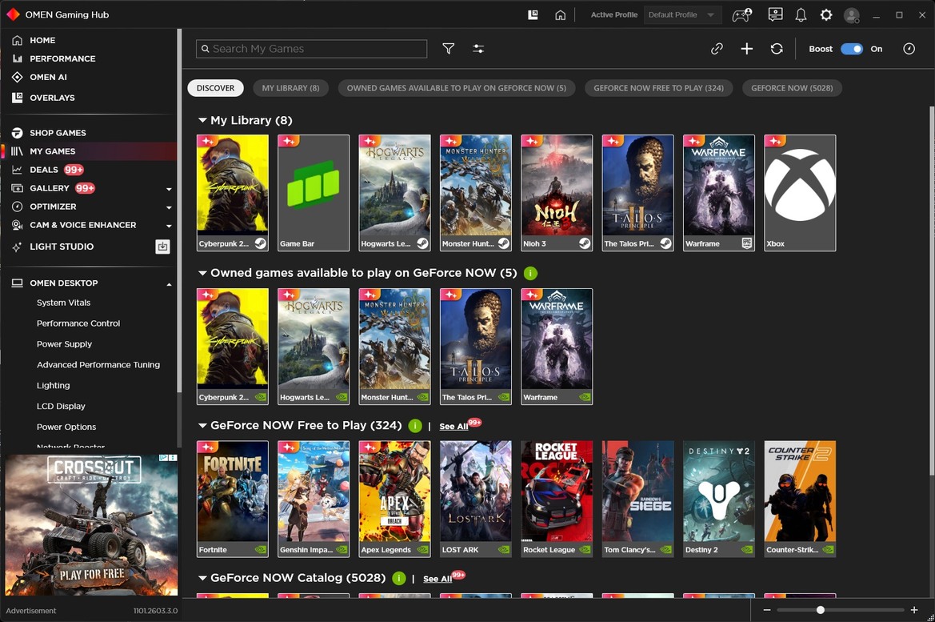Collapse the OMEN Desktop section
The width and height of the screenshot is (935, 622).
click(169, 284)
